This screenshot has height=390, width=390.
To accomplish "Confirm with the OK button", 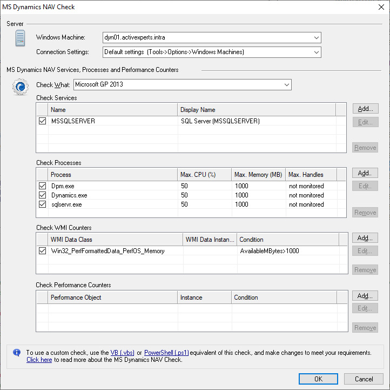I will point(318,379).
